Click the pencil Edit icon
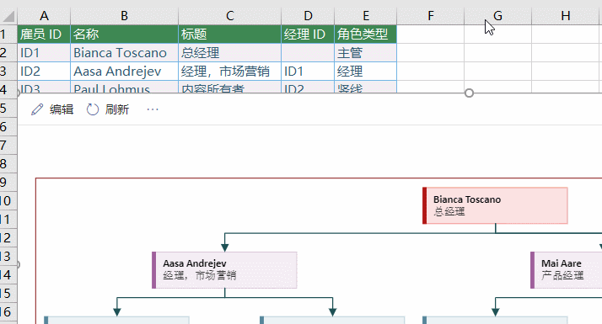 pyautogui.click(x=37, y=109)
